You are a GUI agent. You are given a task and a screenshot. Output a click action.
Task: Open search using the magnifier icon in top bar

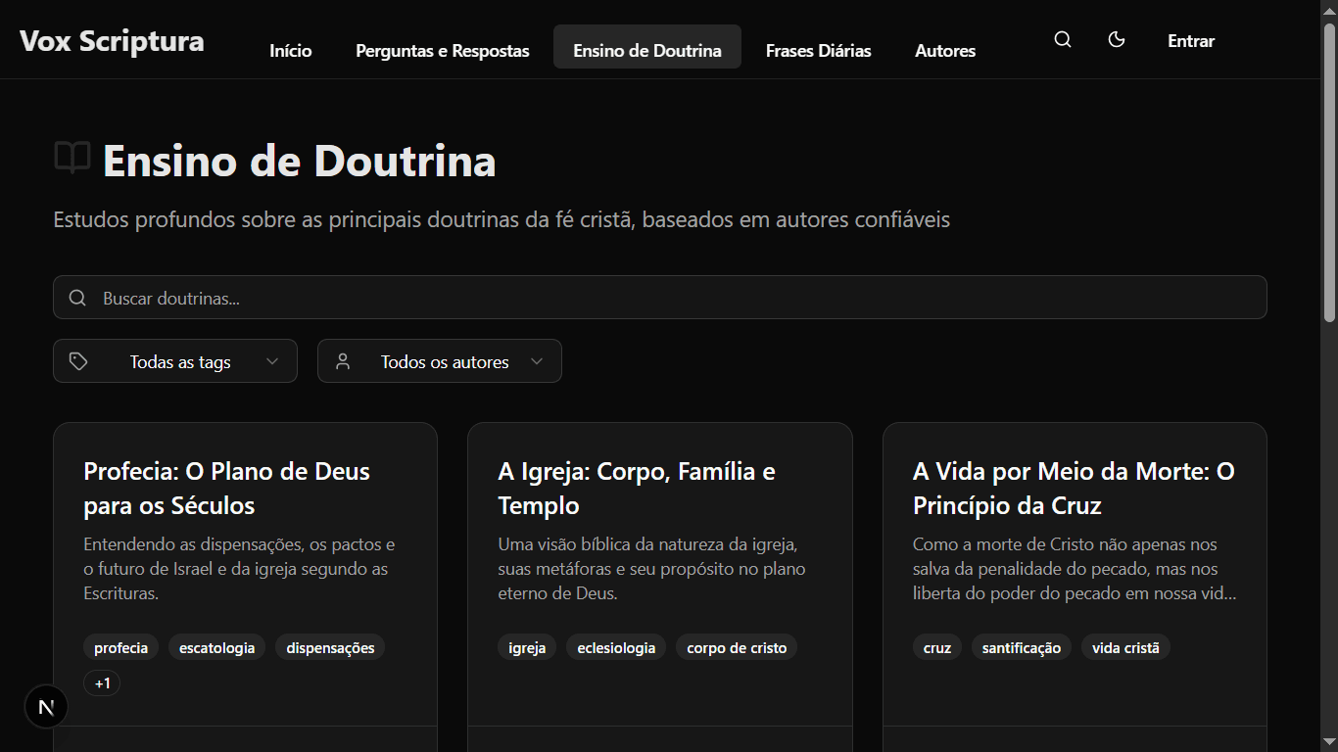(x=1062, y=39)
